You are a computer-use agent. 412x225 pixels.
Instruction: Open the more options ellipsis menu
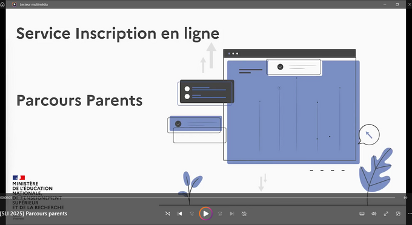click(410, 214)
